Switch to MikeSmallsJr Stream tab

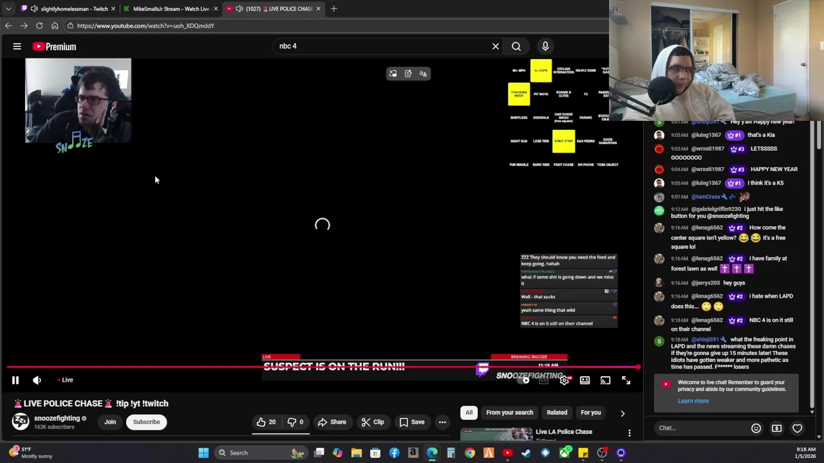tap(171, 9)
